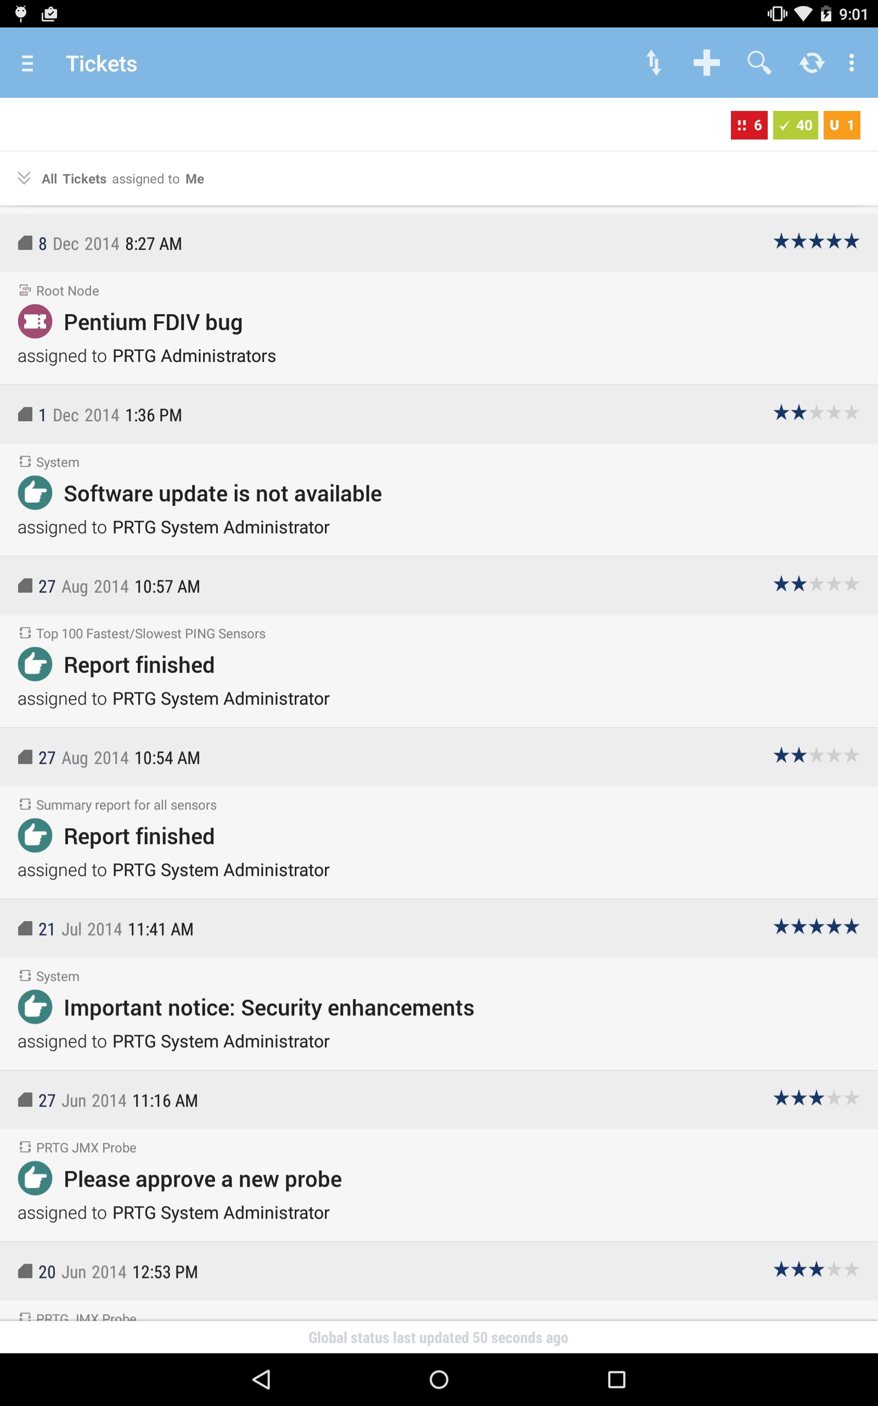Open the hamburger navigation menu
Image resolution: width=878 pixels, height=1406 pixels.
27,63
